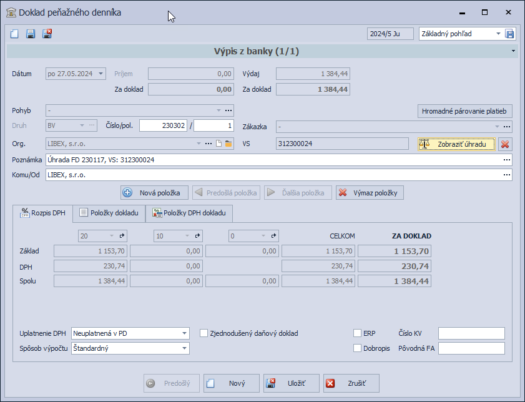Switch to Položky dokladu tab
The width and height of the screenshot is (525, 402).
tap(109, 213)
